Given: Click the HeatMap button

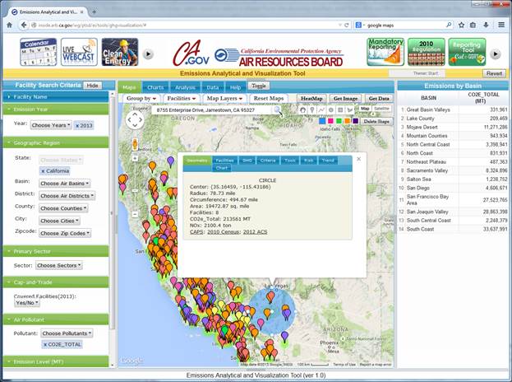Looking at the screenshot, I should [x=311, y=98].
